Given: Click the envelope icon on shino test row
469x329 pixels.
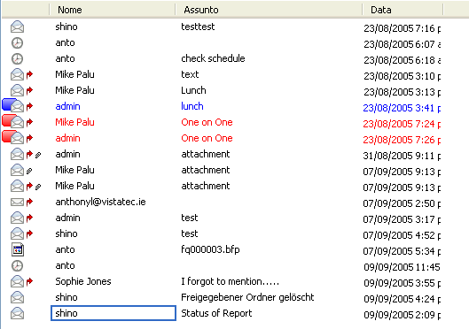Looking at the screenshot, I should click(18, 233).
